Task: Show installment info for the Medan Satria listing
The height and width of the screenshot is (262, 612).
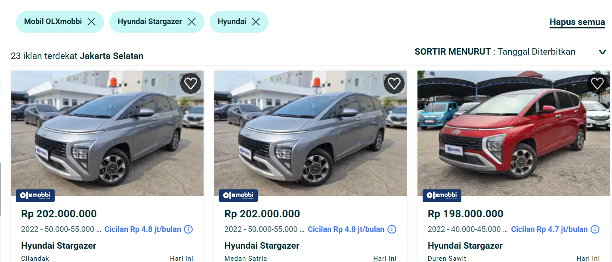Action: [x=392, y=229]
